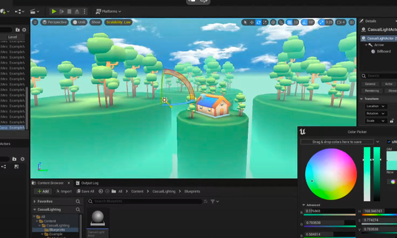Open the Platforms dropdown menu
The height and width of the screenshot is (238, 397).
(109, 11)
